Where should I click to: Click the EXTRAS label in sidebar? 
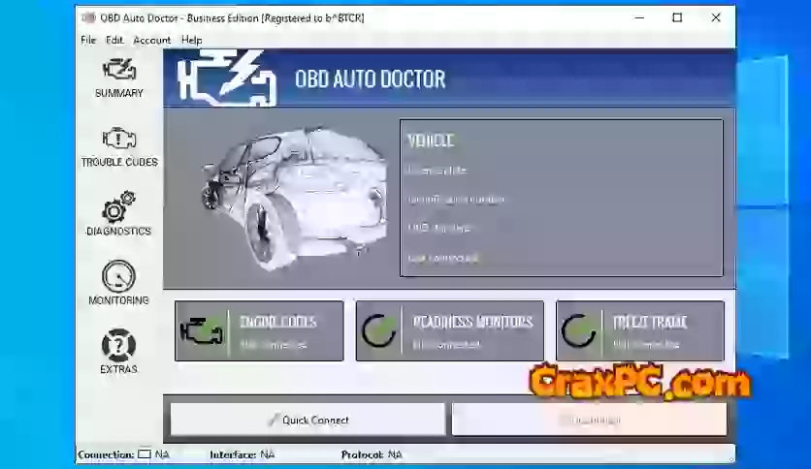pyautogui.click(x=118, y=369)
